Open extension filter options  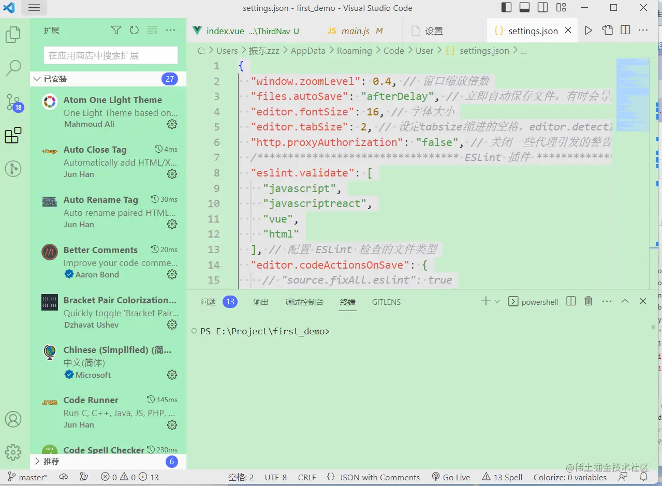tap(116, 30)
